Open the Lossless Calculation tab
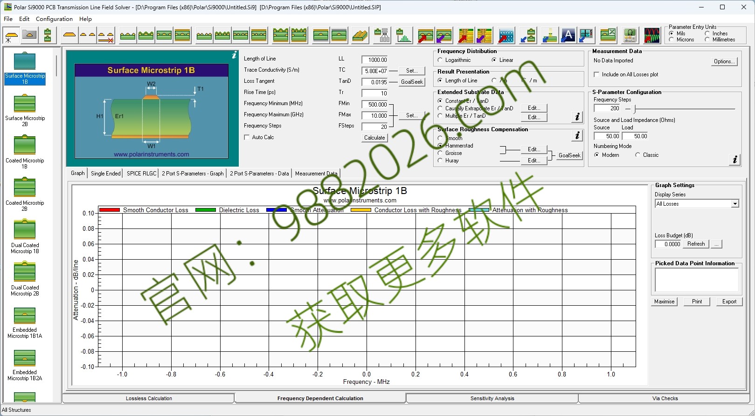Viewport: 755px width, 416px height. (149, 398)
